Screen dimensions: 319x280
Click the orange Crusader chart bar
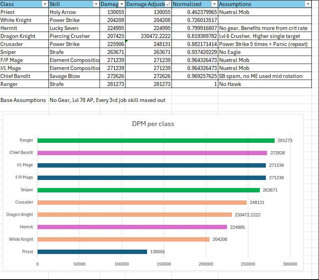(x=142, y=202)
